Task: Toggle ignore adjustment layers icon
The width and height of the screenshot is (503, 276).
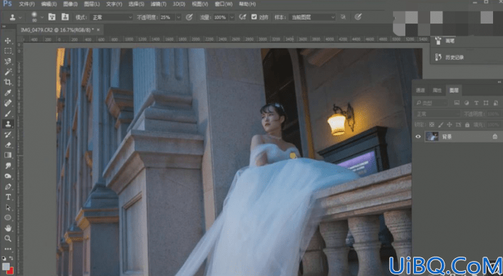Action: coord(343,17)
